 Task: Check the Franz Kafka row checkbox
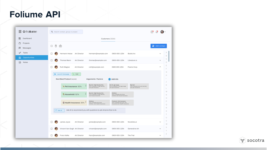click(x=52, y=135)
